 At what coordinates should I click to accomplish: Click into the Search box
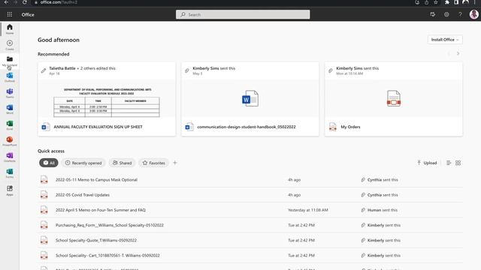[x=243, y=14]
